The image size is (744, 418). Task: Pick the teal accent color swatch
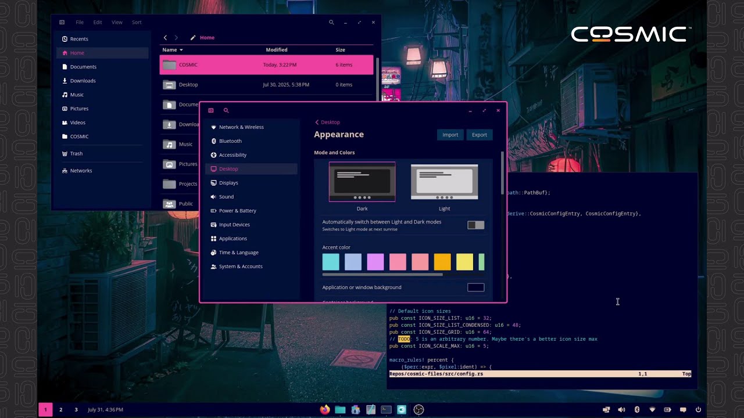coord(331,262)
